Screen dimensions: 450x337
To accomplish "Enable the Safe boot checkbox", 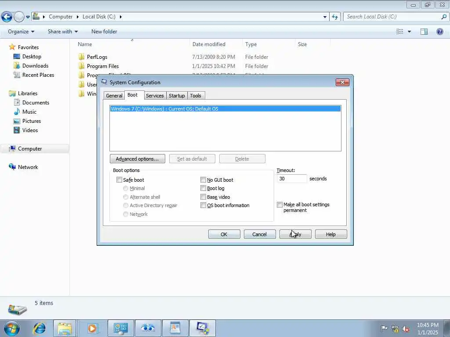I will (x=119, y=180).
